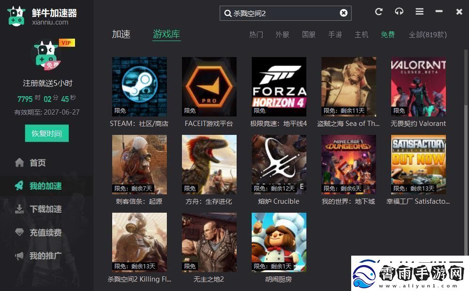The width and height of the screenshot is (469, 291).
Task: Click the rocket icon for My Acceleration
Action: pyautogui.click(x=19, y=186)
